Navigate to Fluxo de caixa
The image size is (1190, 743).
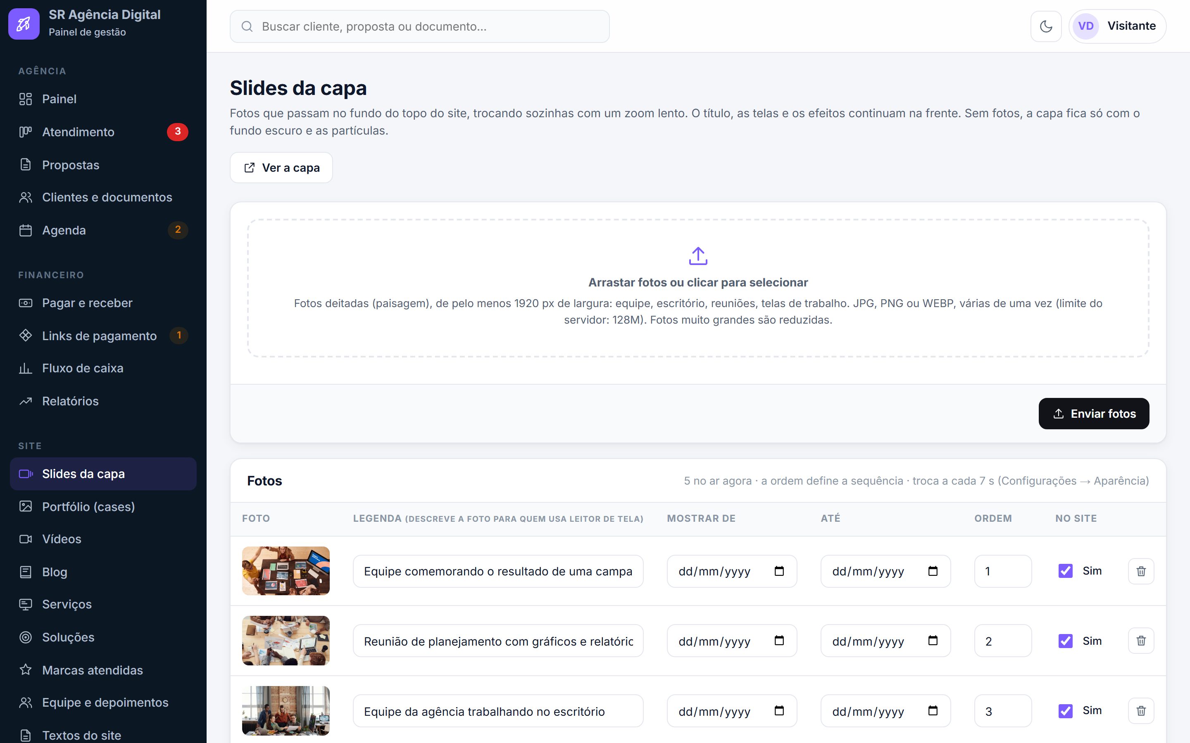(x=103, y=368)
